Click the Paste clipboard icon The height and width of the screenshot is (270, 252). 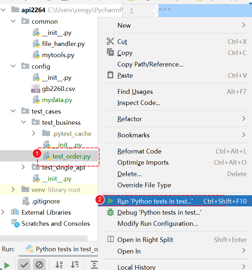pyautogui.click(x=110, y=75)
